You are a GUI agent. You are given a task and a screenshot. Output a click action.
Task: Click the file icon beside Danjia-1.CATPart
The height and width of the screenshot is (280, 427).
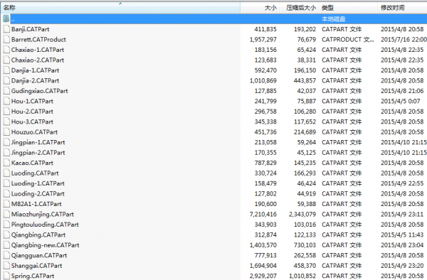(x=6, y=70)
